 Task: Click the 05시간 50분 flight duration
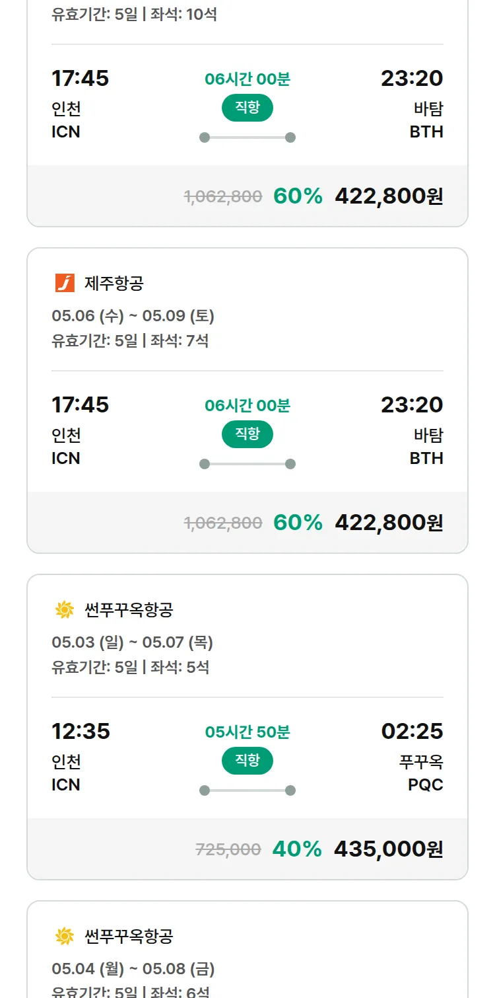tap(247, 732)
